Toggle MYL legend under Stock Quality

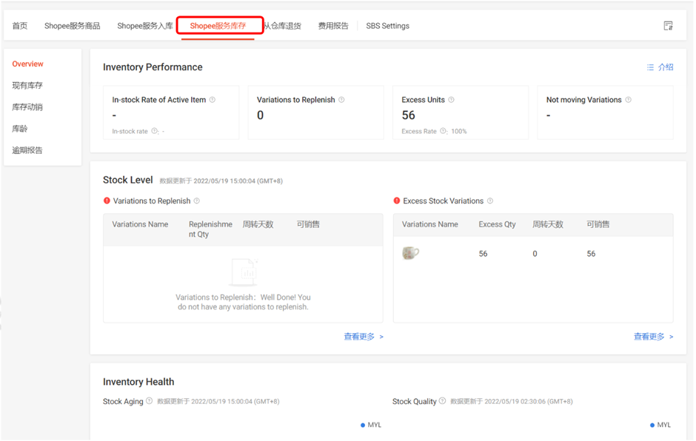tap(660, 425)
